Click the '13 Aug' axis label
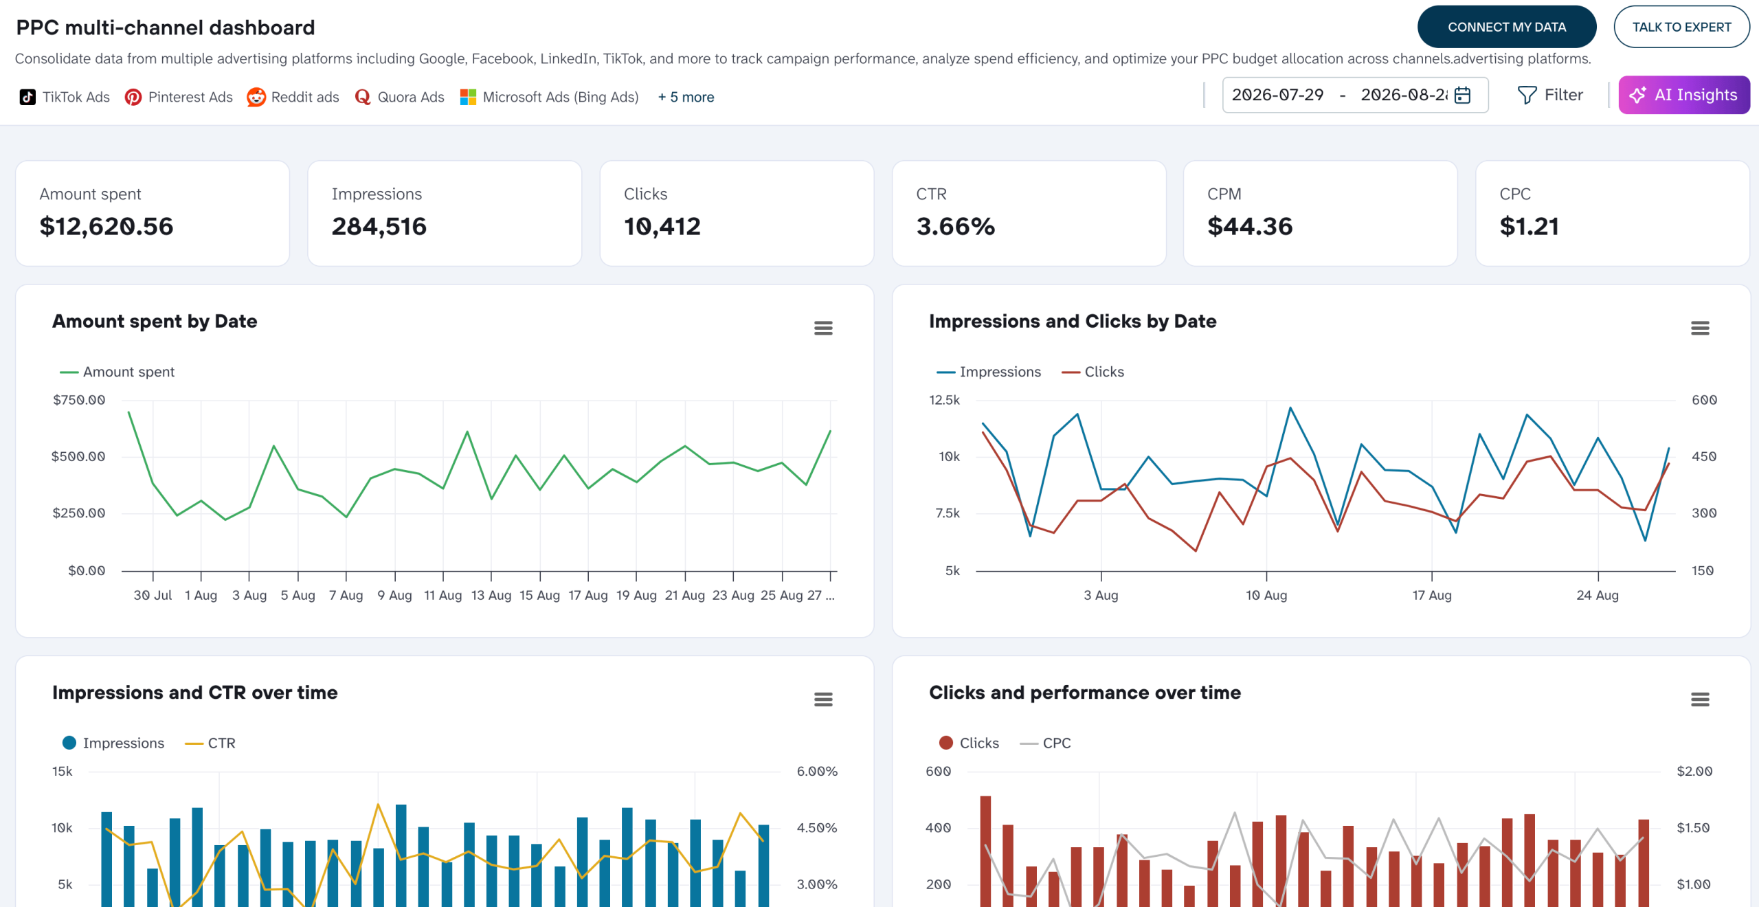 pos(491,595)
